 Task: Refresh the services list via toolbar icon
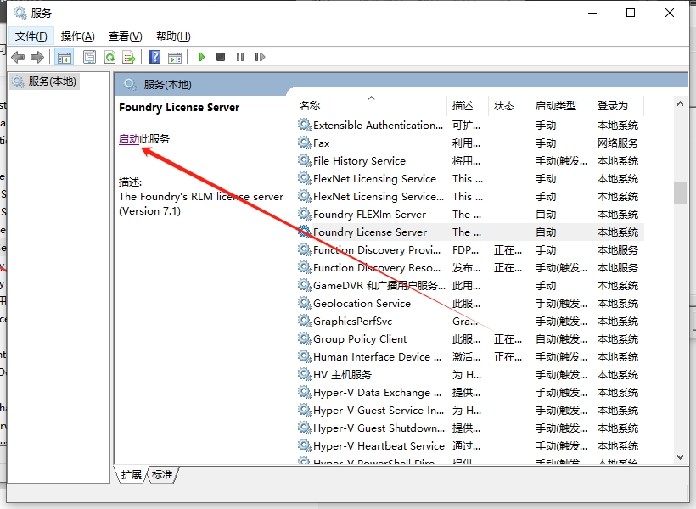point(109,57)
